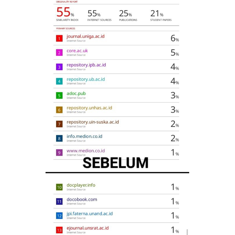Click the blue number 12 source badge

(59, 216)
